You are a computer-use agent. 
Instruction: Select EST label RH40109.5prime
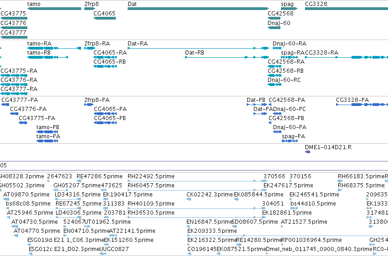[x=151, y=204]
